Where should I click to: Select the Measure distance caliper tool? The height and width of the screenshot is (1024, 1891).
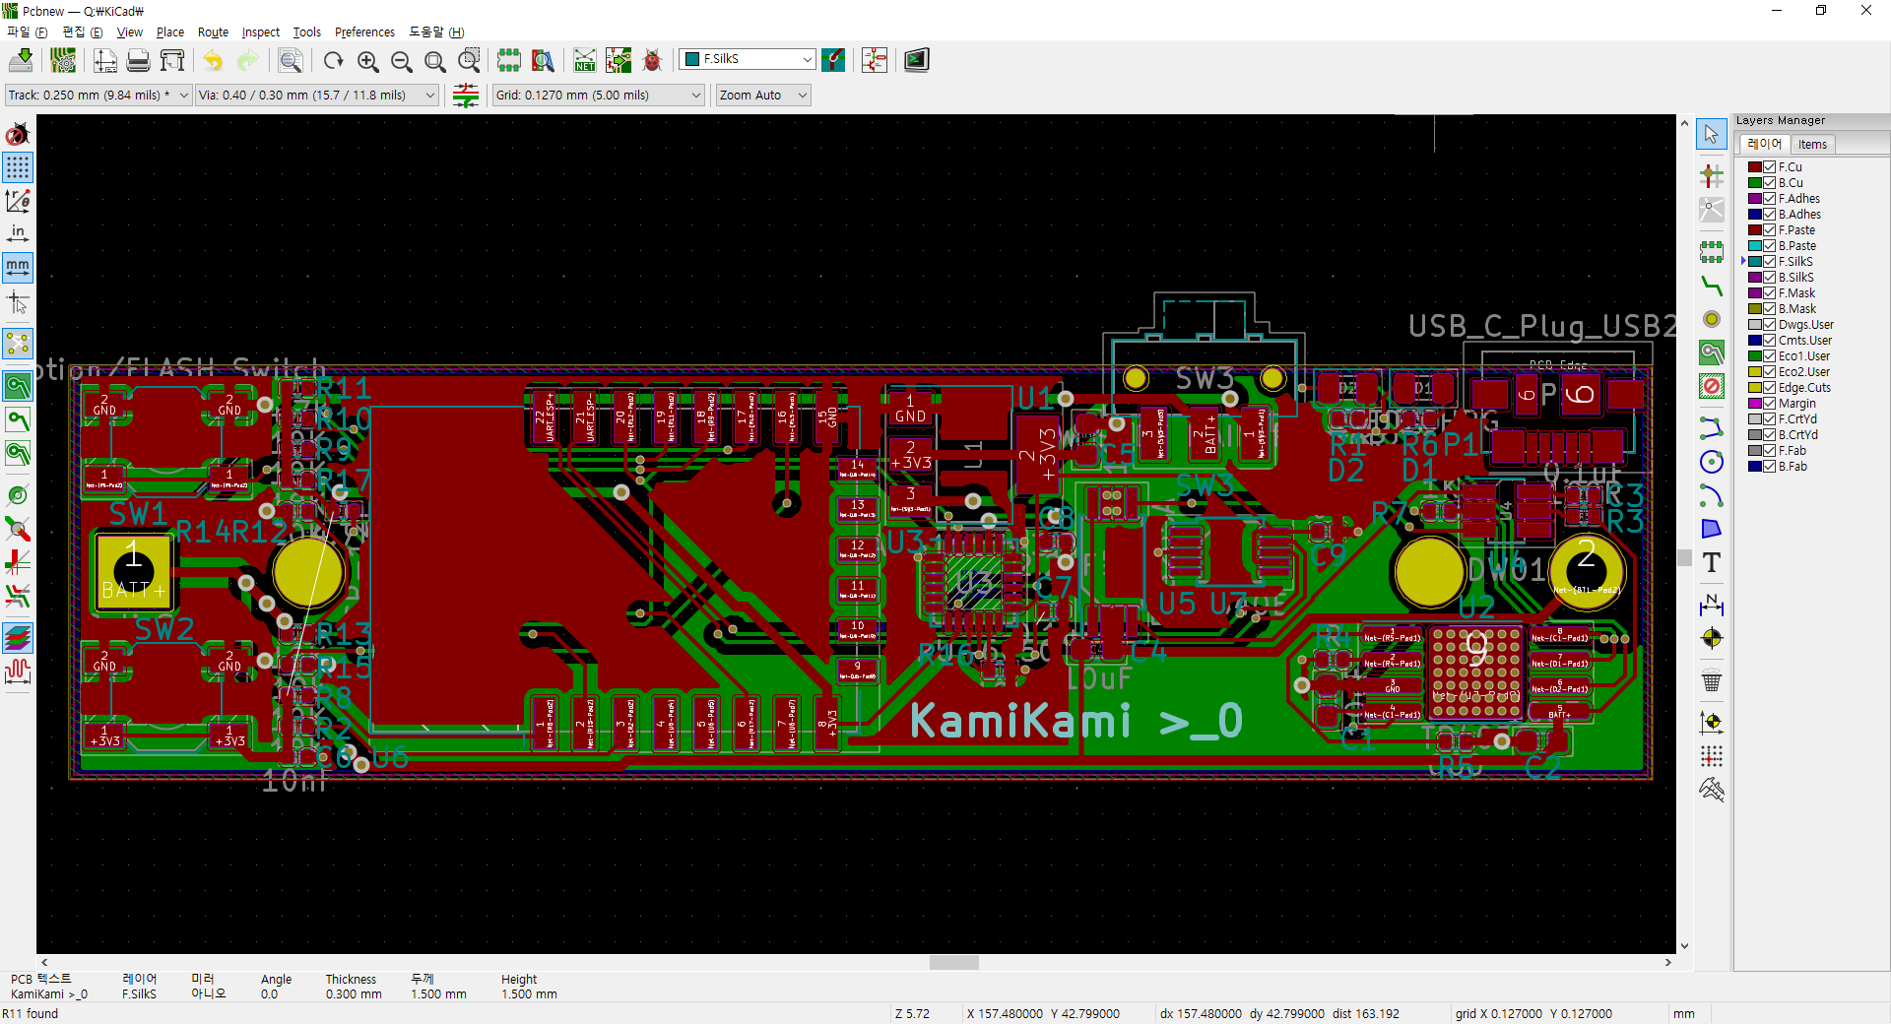pos(1712,789)
